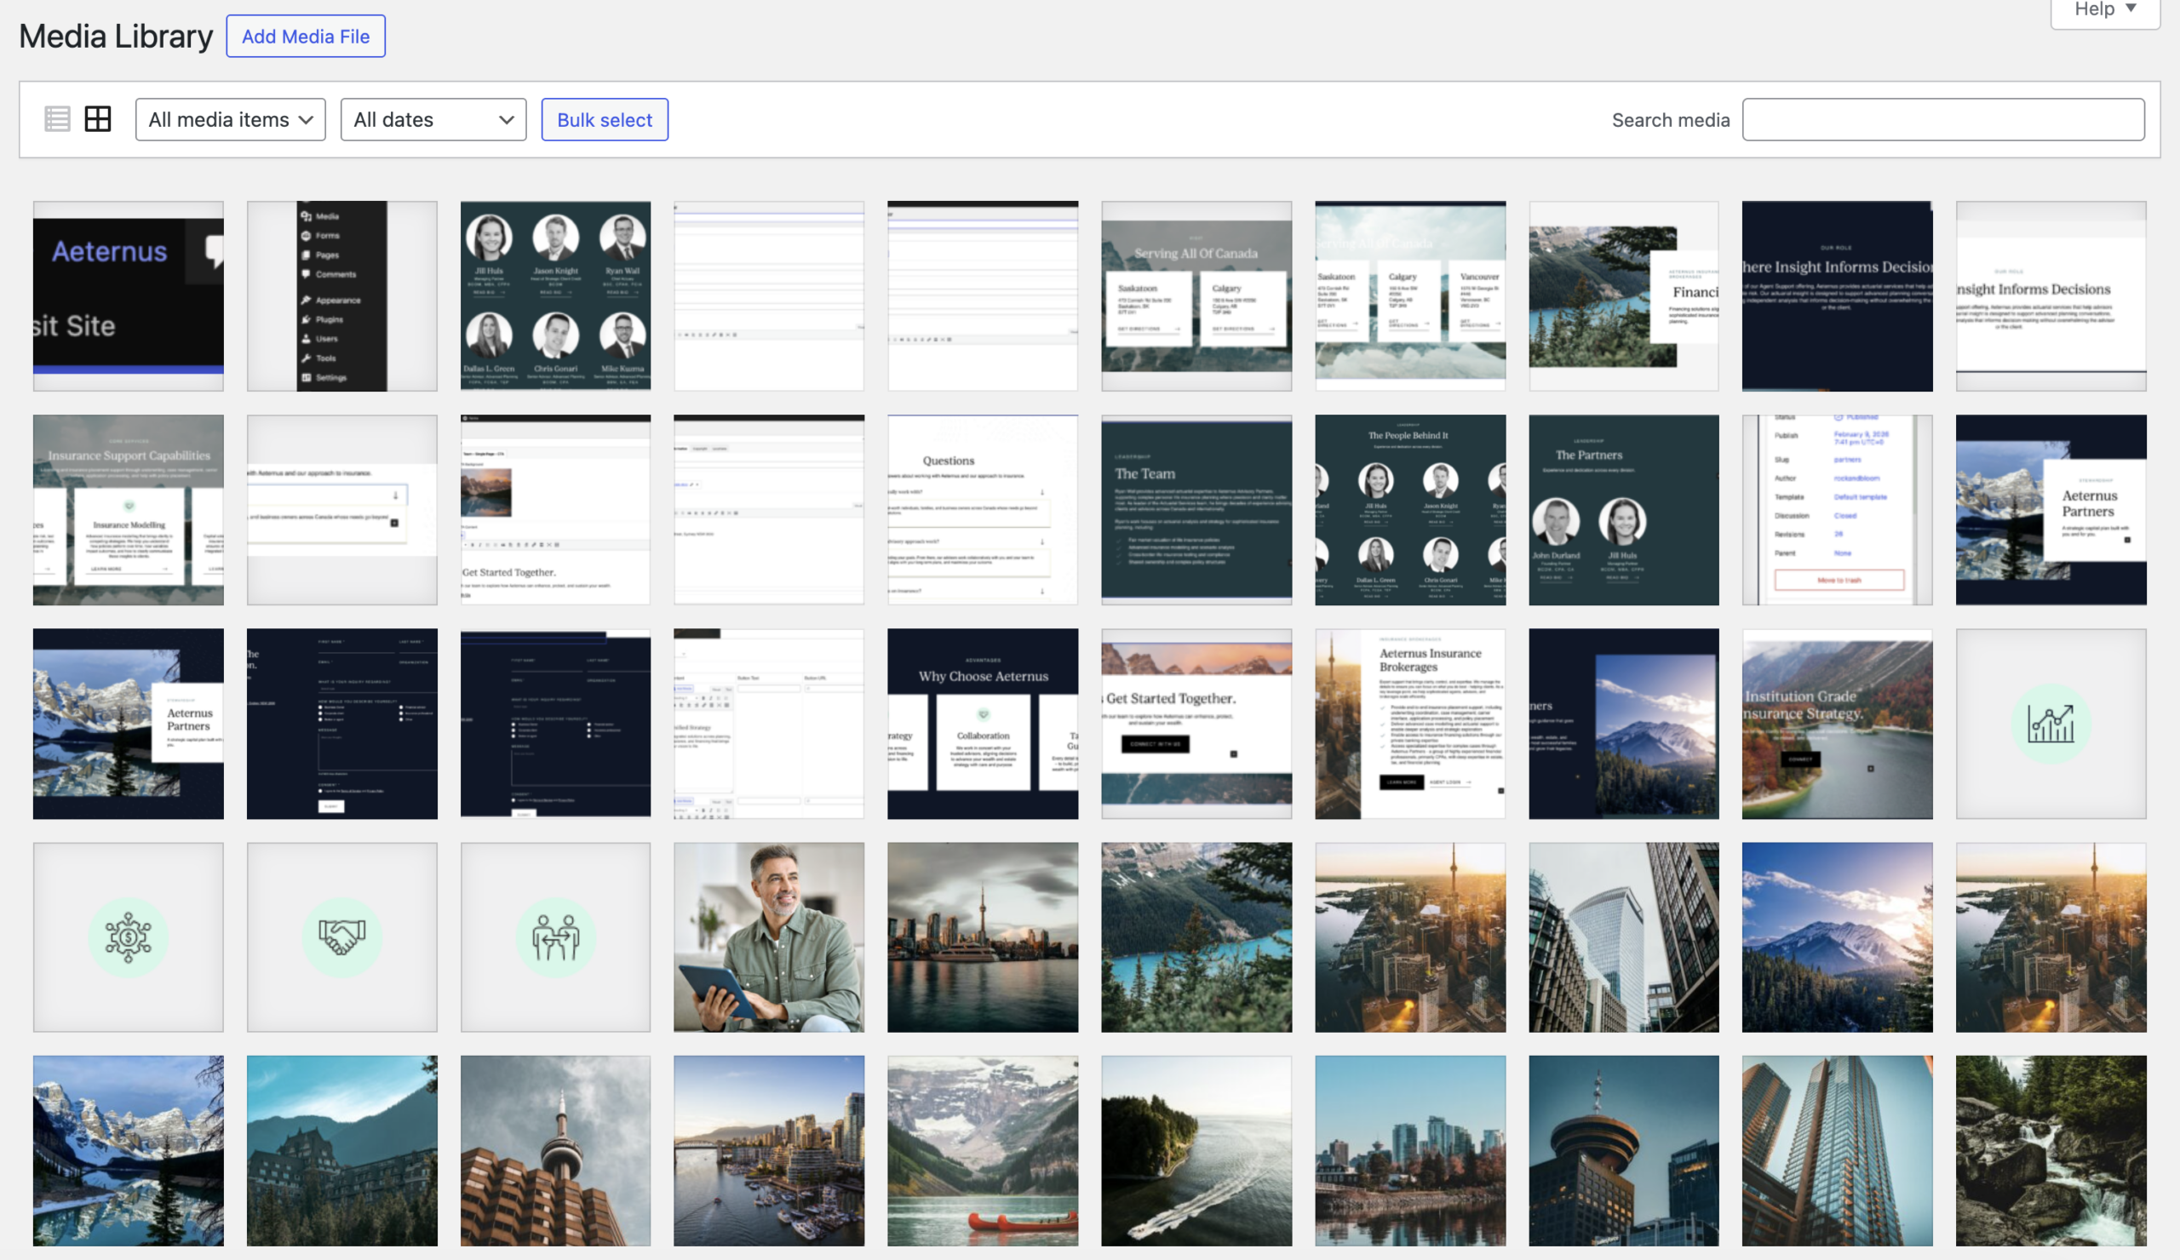Switch to grid view icon
The width and height of the screenshot is (2180, 1260).
point(98,119)
